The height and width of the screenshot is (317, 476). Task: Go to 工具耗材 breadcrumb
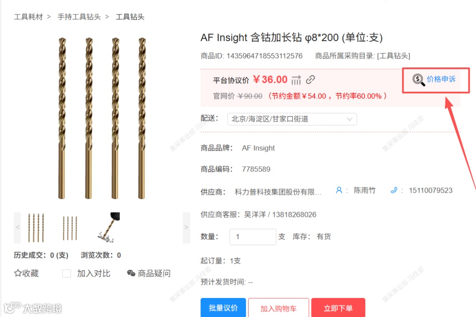(28, 17)
